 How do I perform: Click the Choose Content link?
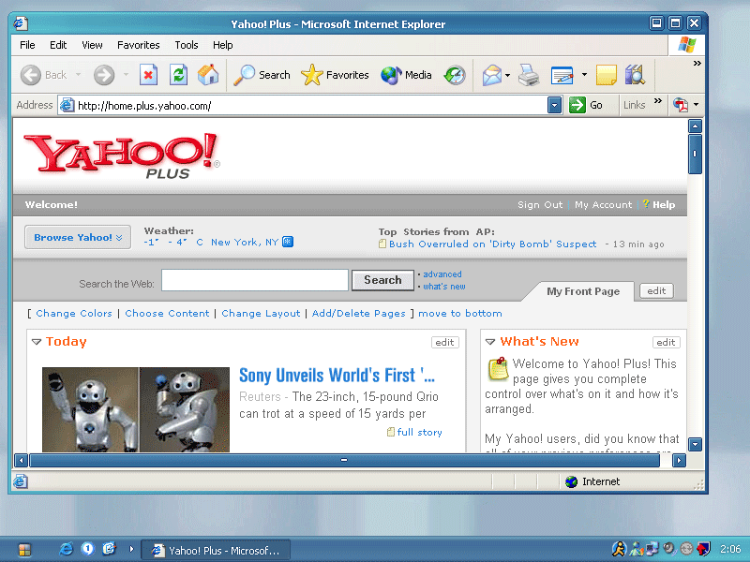pos(167,314)
